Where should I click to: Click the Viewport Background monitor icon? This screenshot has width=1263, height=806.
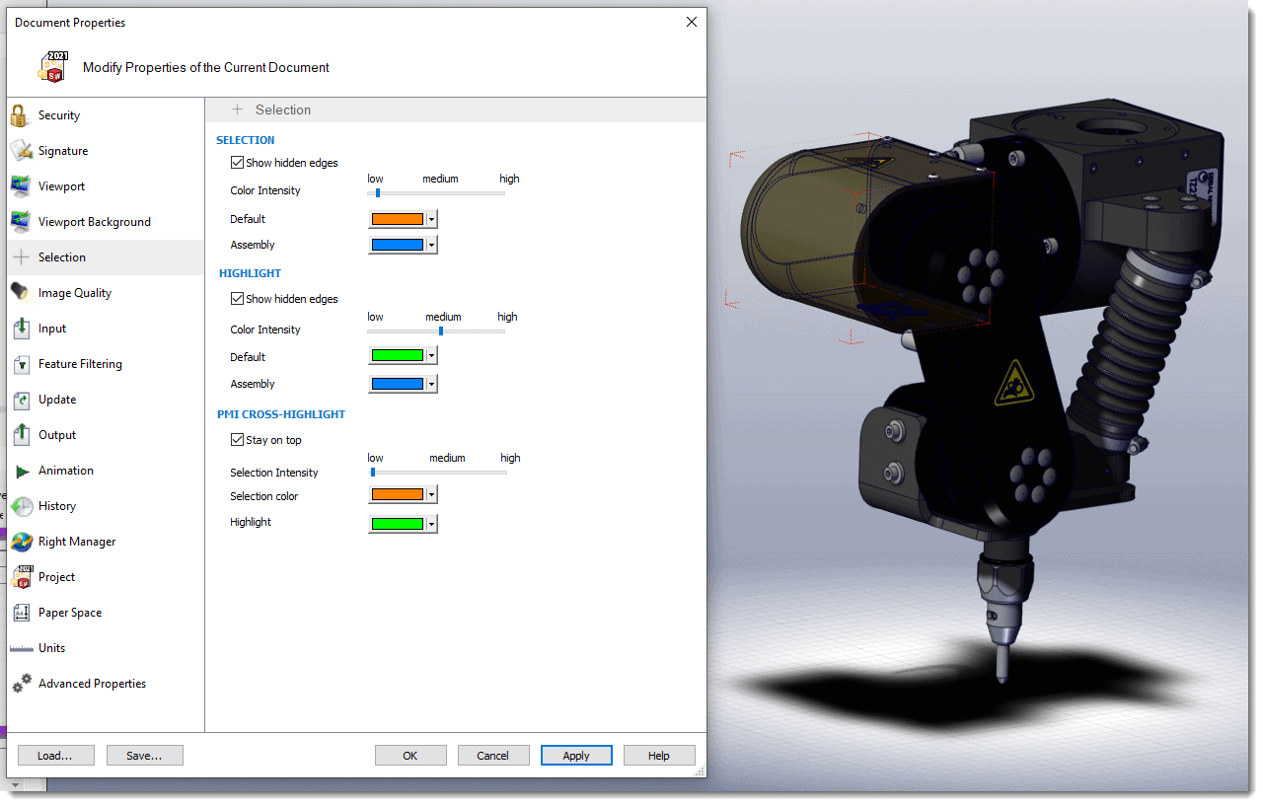pos(21,222)
